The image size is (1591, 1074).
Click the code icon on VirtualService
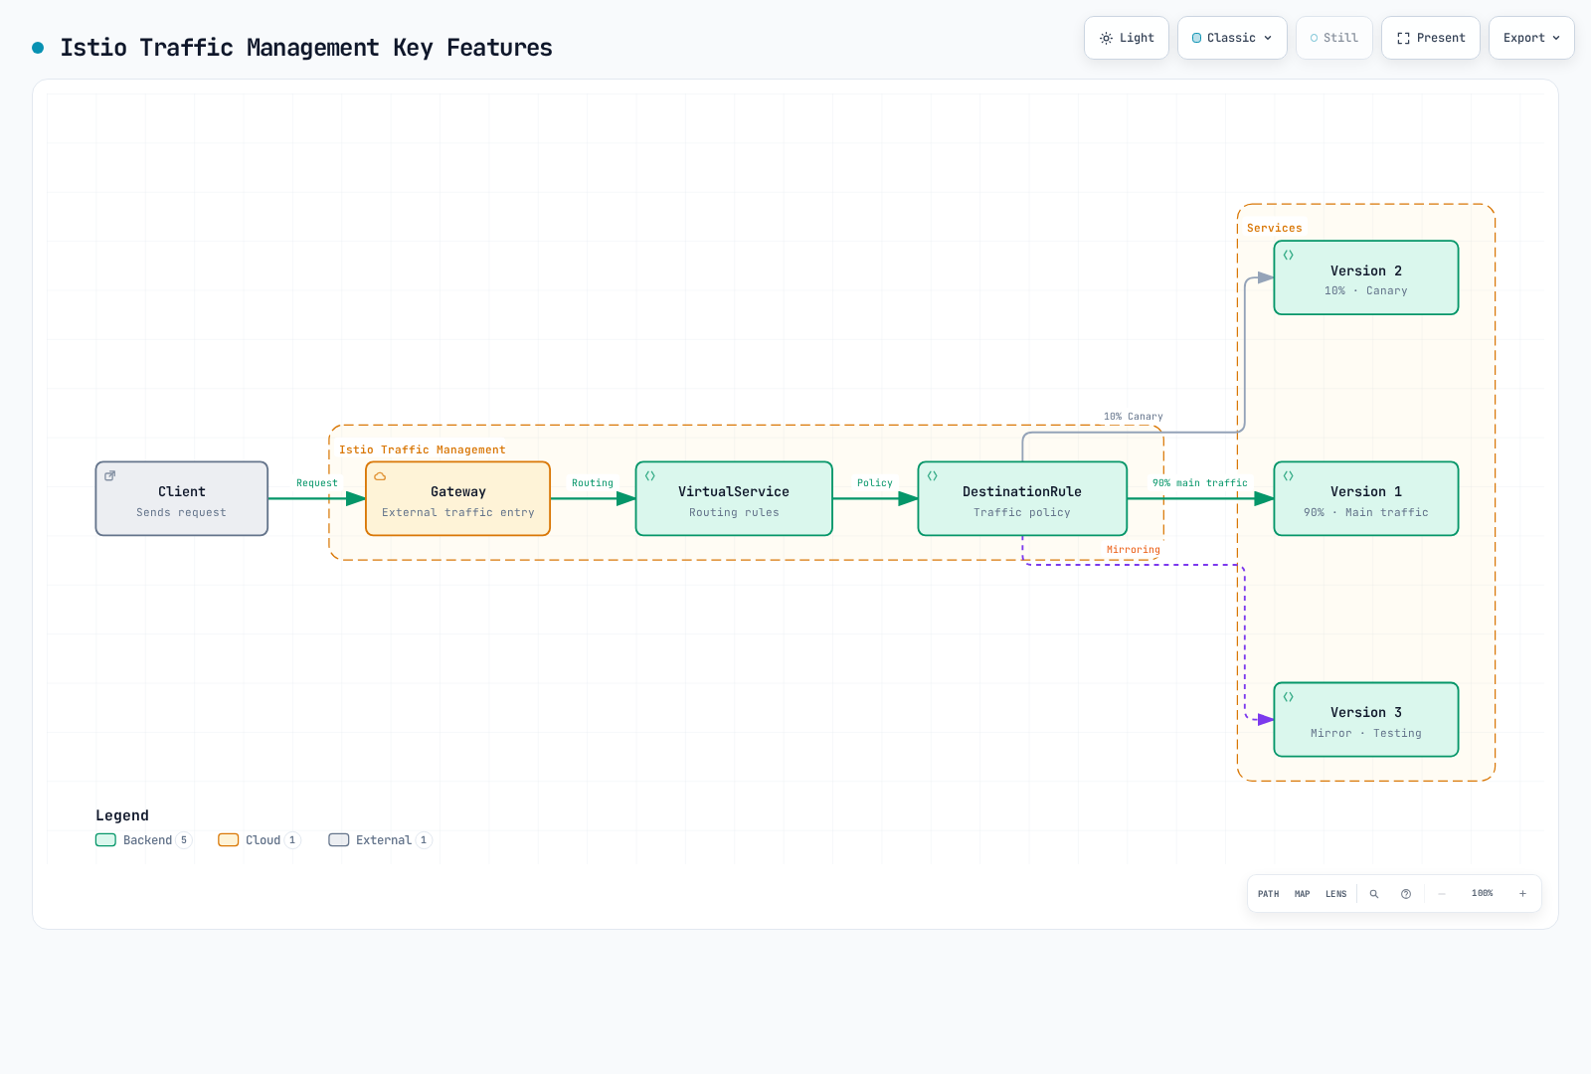point(650,476)
